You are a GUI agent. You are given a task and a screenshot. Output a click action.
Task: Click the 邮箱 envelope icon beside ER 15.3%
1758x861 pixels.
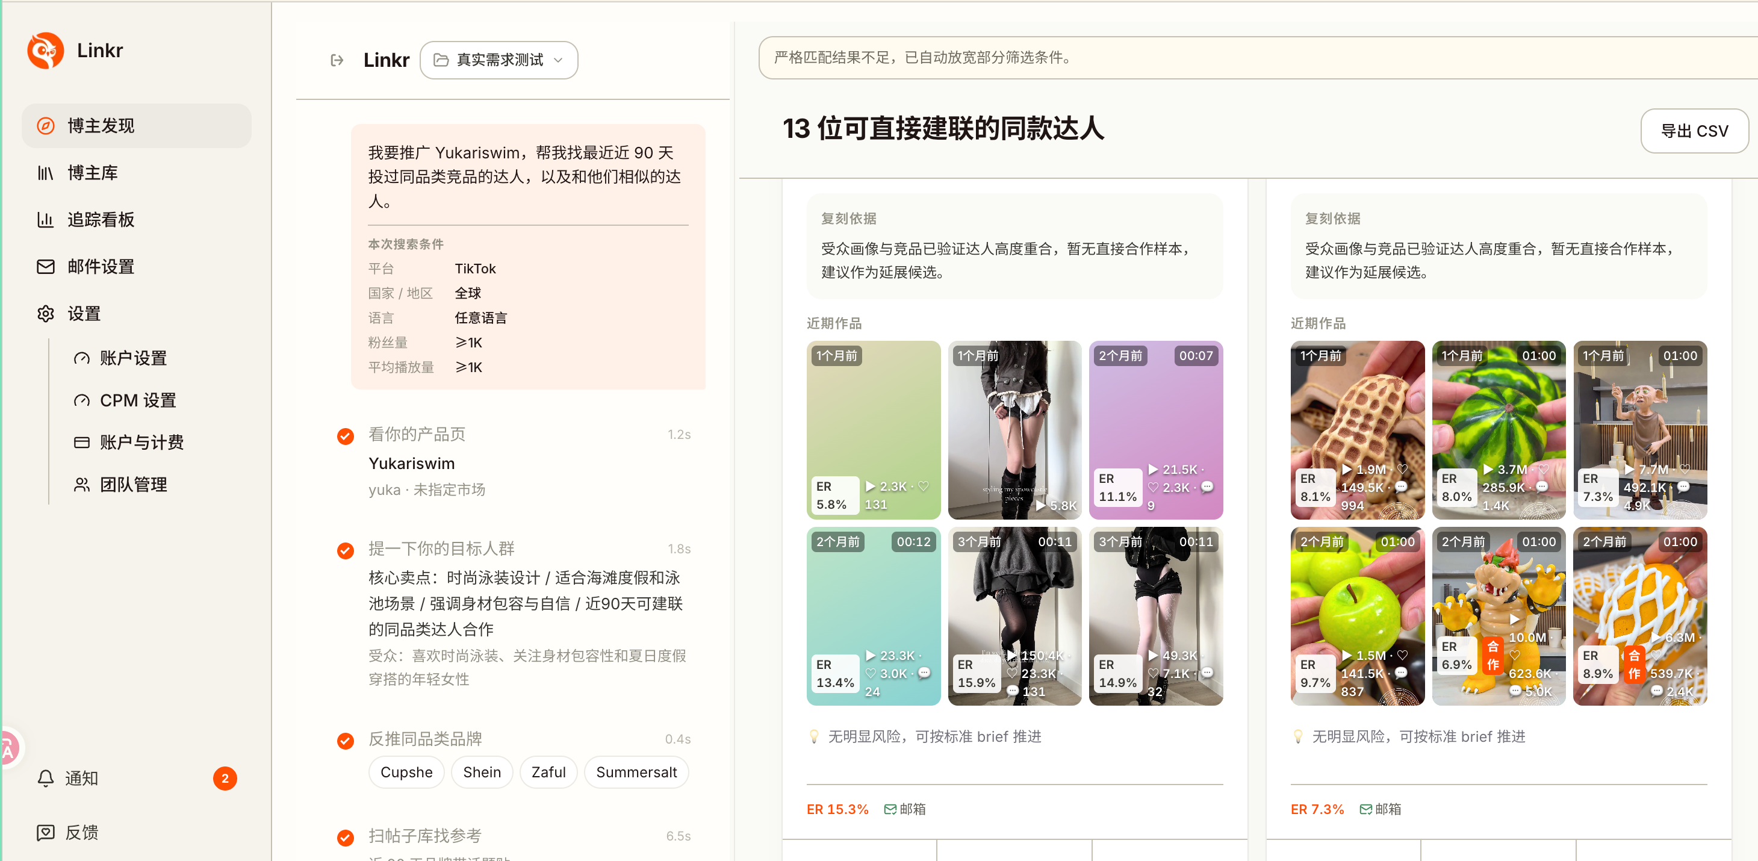[x=890, y=809]
